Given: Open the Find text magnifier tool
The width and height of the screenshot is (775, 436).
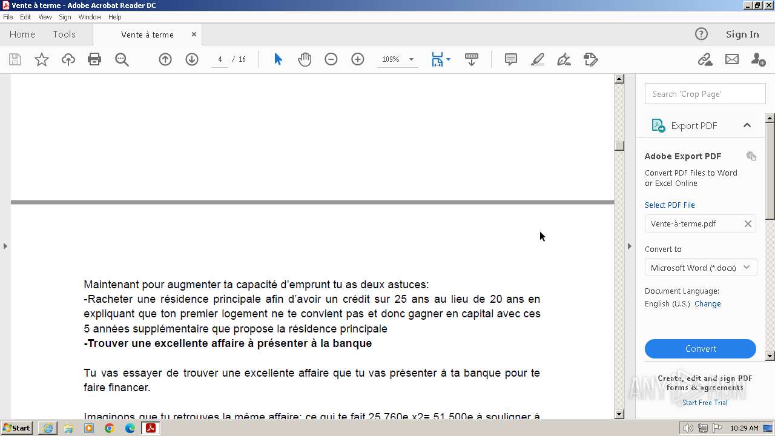Looking at the screenshot, I should tap(122, 59).
